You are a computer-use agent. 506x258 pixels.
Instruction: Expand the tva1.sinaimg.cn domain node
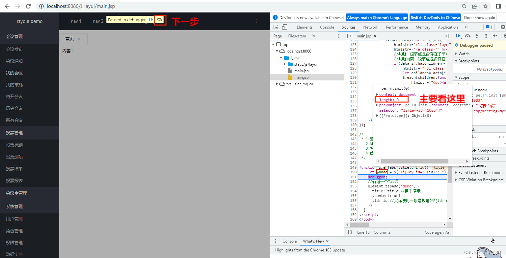pyautogui.click(x=277, y=84)
